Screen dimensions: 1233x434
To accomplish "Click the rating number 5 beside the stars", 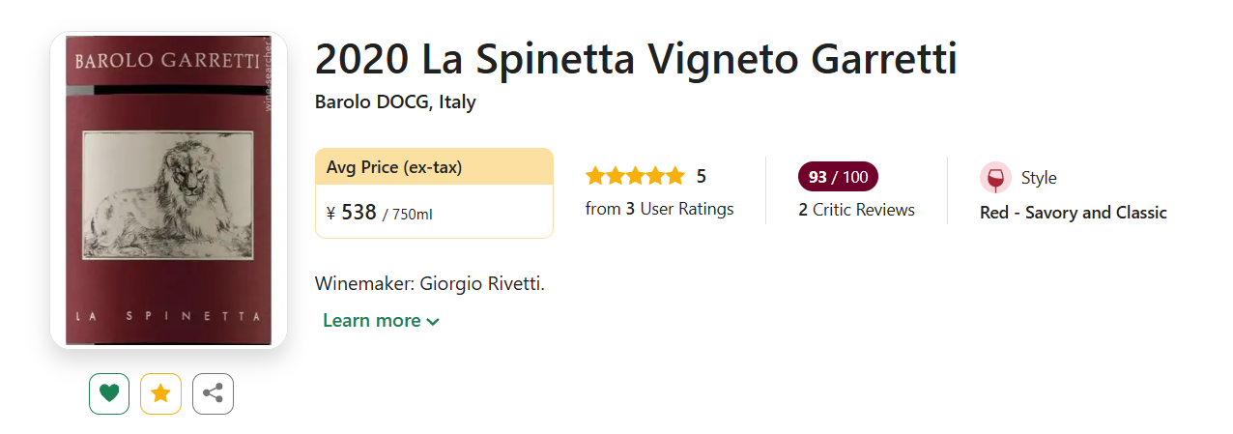I will 702,176.
